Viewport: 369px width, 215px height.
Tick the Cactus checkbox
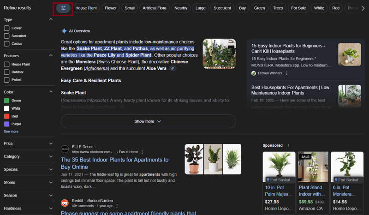[x=6, y=44]
